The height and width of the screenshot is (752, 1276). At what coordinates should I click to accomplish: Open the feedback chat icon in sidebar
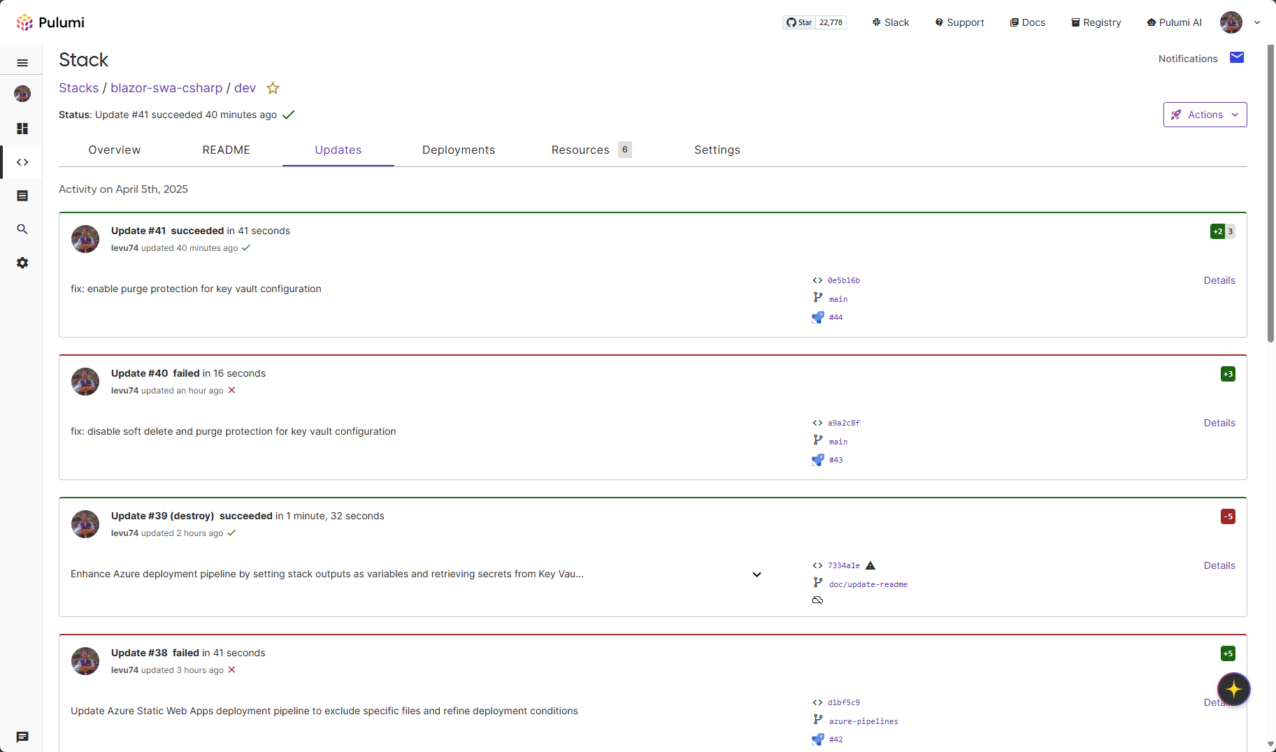tap(22, 737)
